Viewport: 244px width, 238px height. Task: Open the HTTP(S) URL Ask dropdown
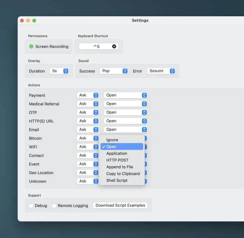click(x=88, y=121)
